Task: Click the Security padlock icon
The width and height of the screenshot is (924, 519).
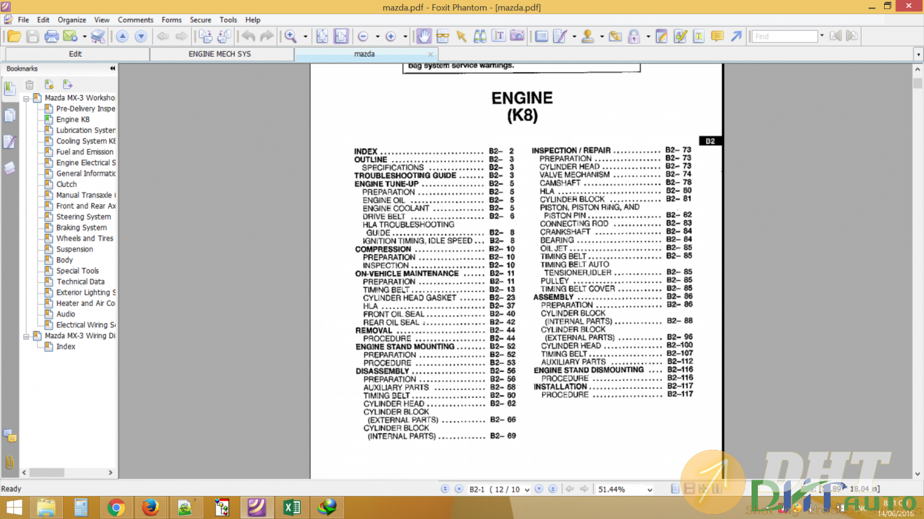Action: pos(634,36)
